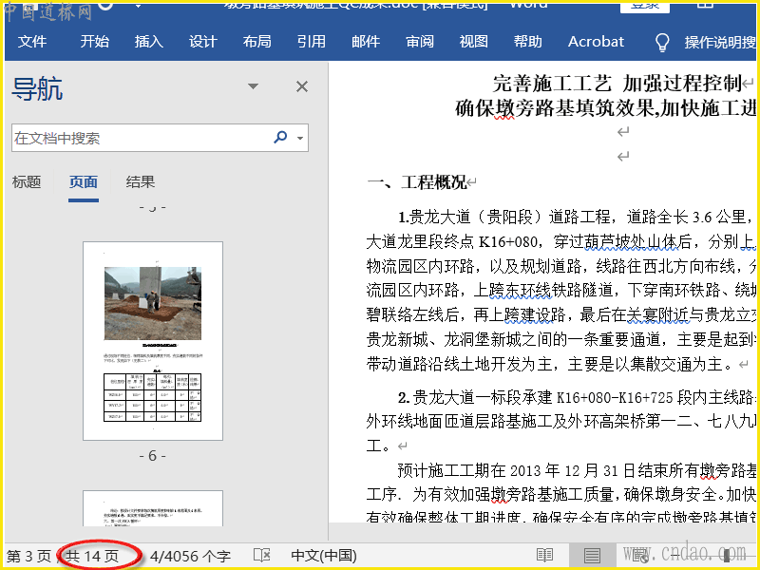The width and height of the screenshot is (760, 570).
Task: Switch to the 标题 navigation tab
Action: [27, 182]
